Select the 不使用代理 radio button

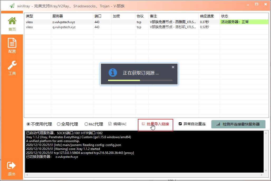pos(28,124)
